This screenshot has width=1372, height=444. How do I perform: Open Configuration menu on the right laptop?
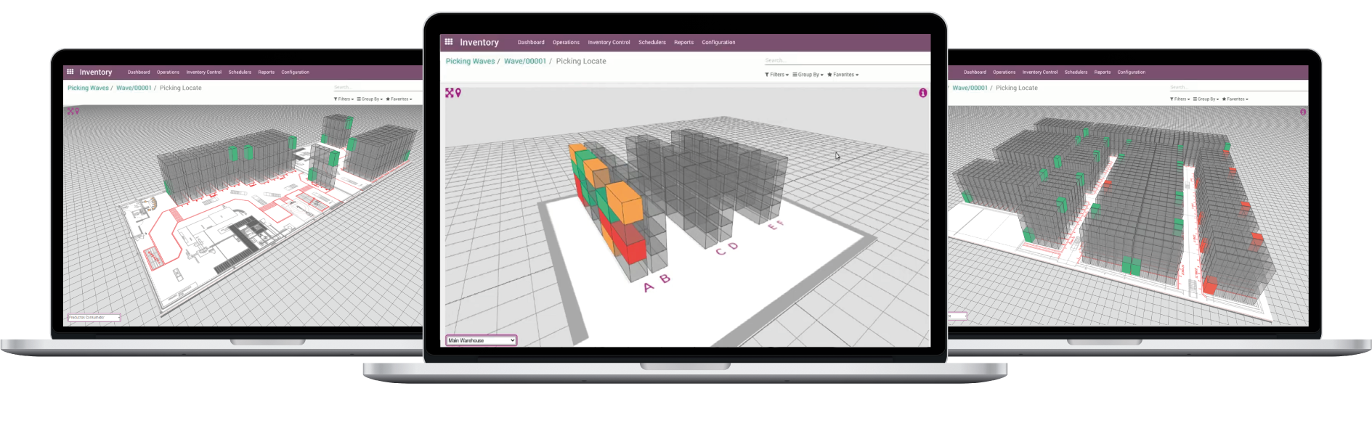coord(1131,72)
